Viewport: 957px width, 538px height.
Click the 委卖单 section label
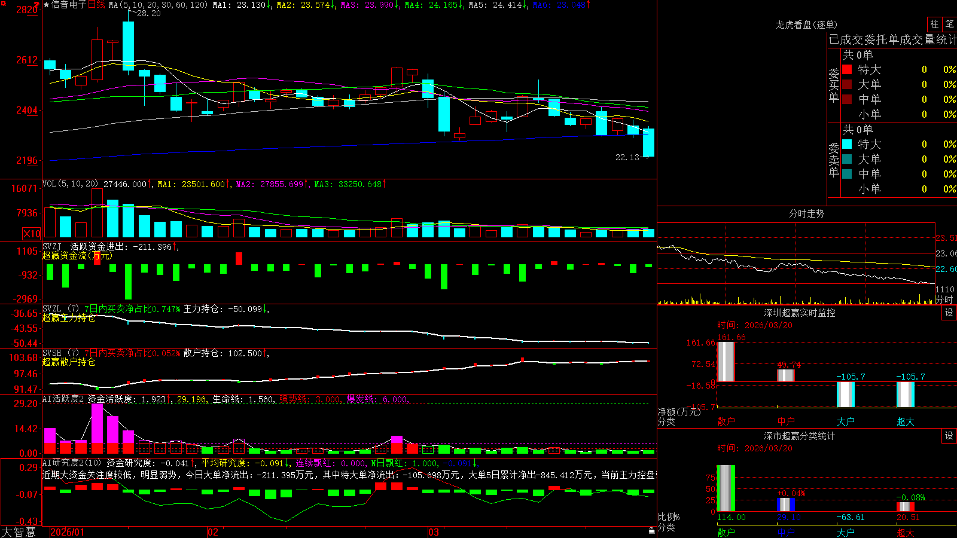point(834,160)
